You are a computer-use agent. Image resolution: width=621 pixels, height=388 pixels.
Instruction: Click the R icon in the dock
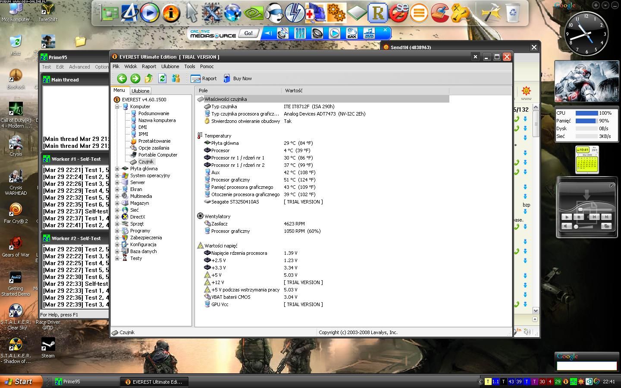pos(378,13)
